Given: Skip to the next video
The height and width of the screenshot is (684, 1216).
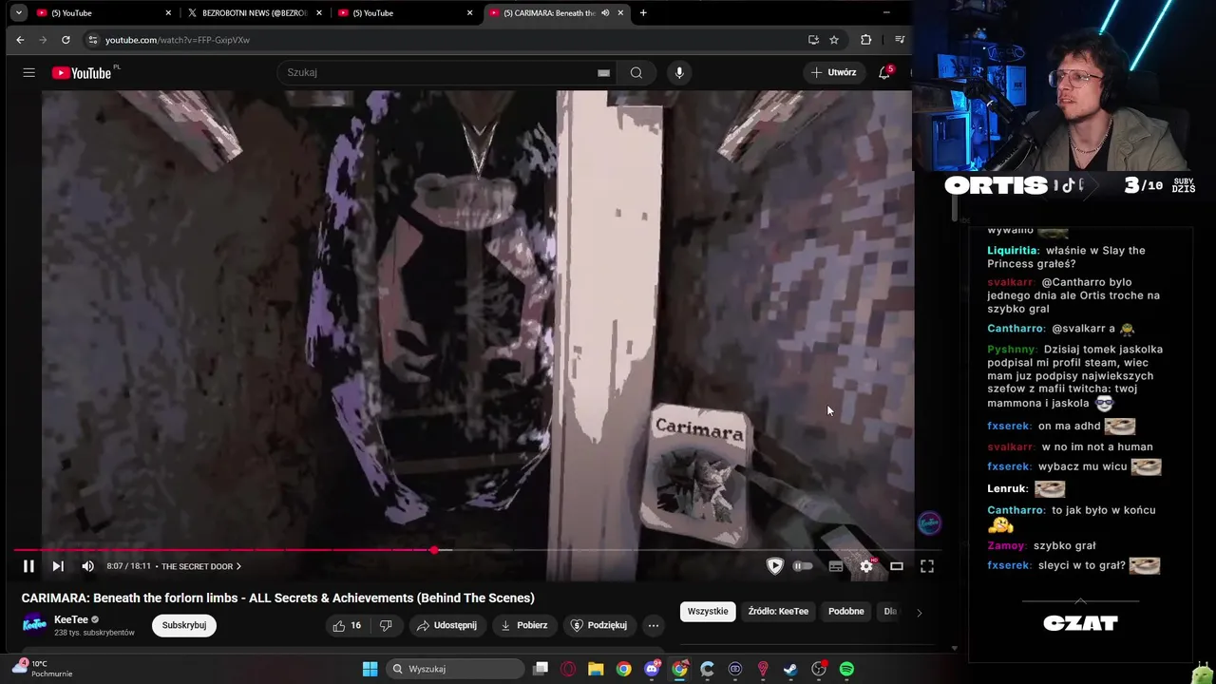Looking at the screenshot, I should point(58,566).
